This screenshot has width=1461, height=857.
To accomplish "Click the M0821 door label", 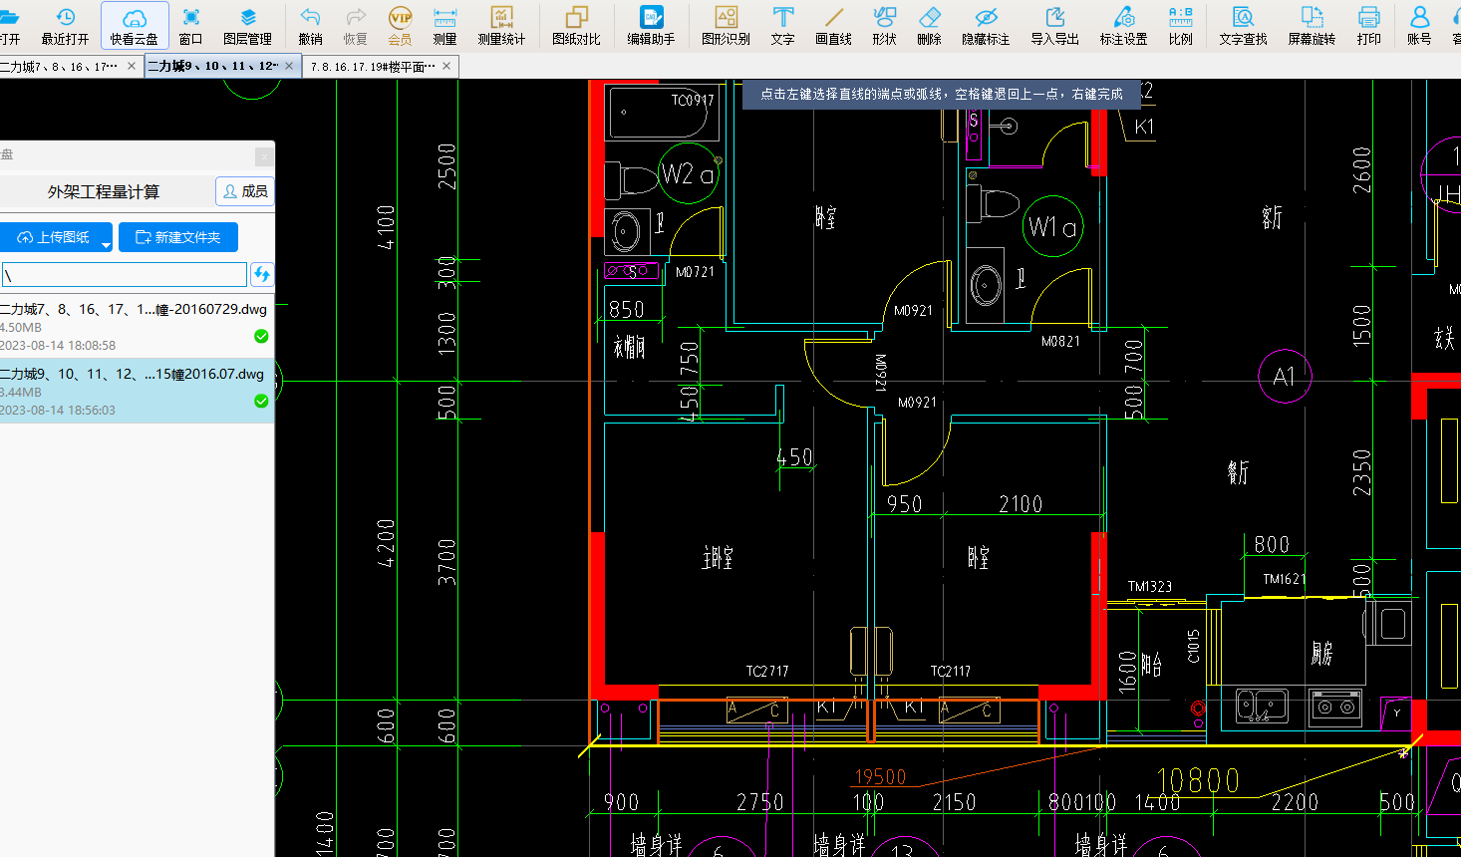I will tap(1060, 341).
